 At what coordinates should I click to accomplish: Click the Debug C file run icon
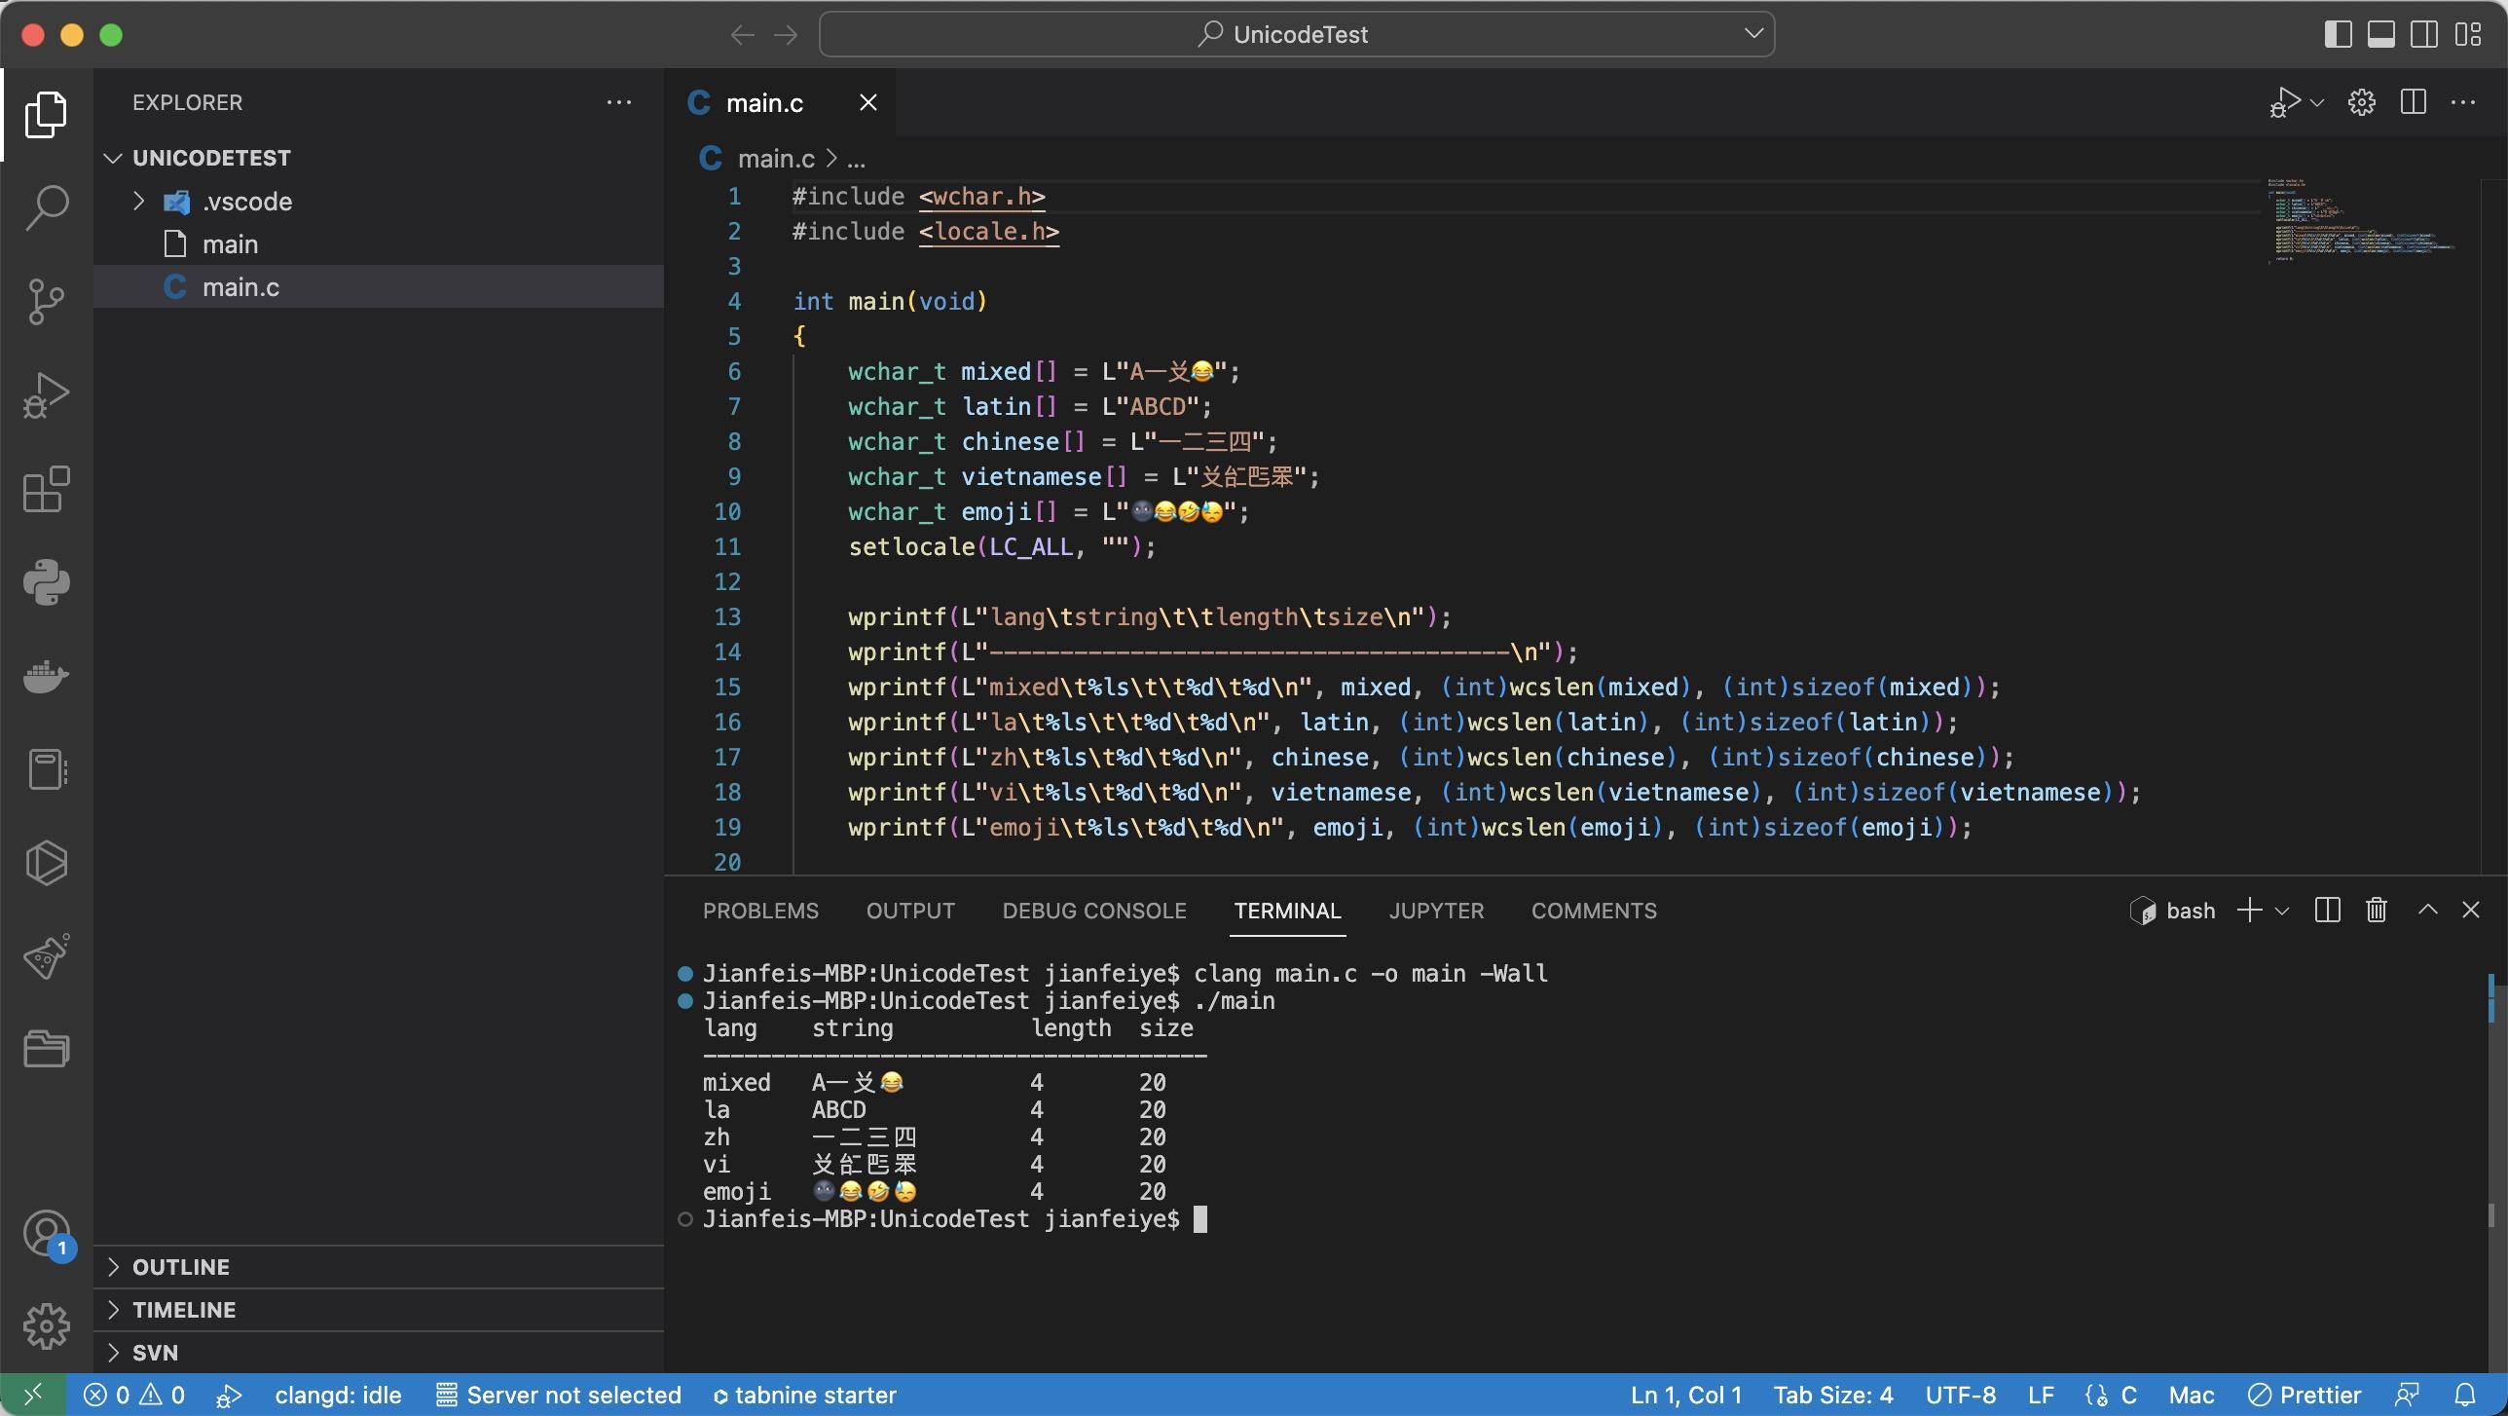2284,102
